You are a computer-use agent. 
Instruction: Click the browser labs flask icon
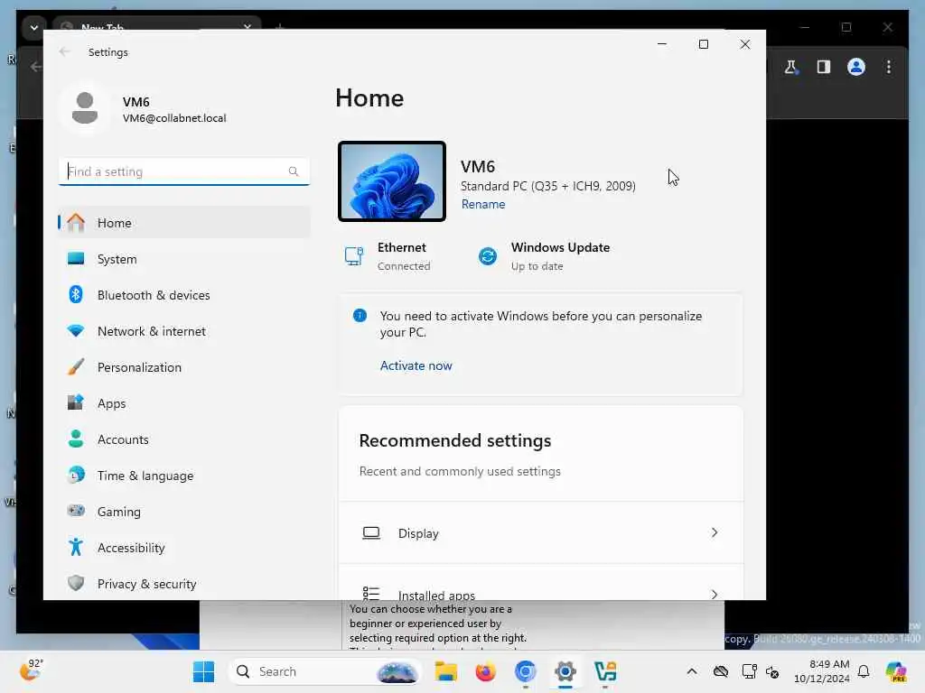[x=791, y=67]
